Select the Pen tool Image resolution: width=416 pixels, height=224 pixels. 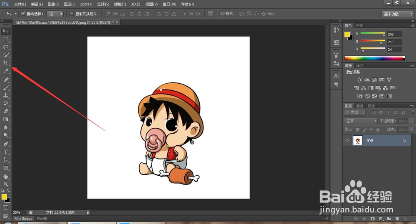5,144
